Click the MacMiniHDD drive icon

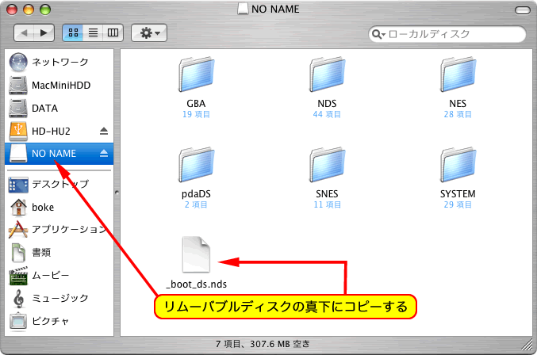pos(18,85)
